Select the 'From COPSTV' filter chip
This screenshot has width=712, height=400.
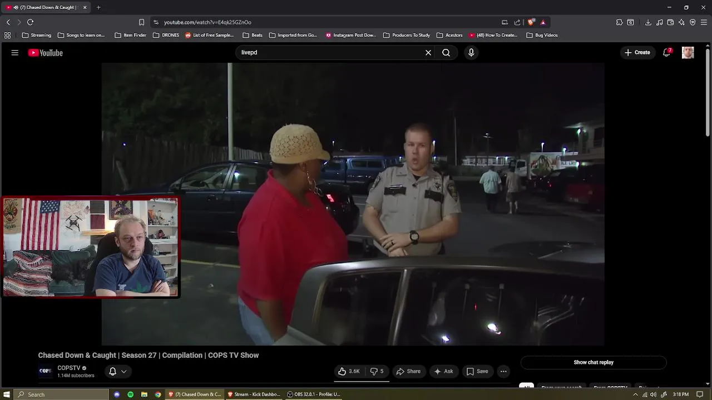[x=610, y=387]
